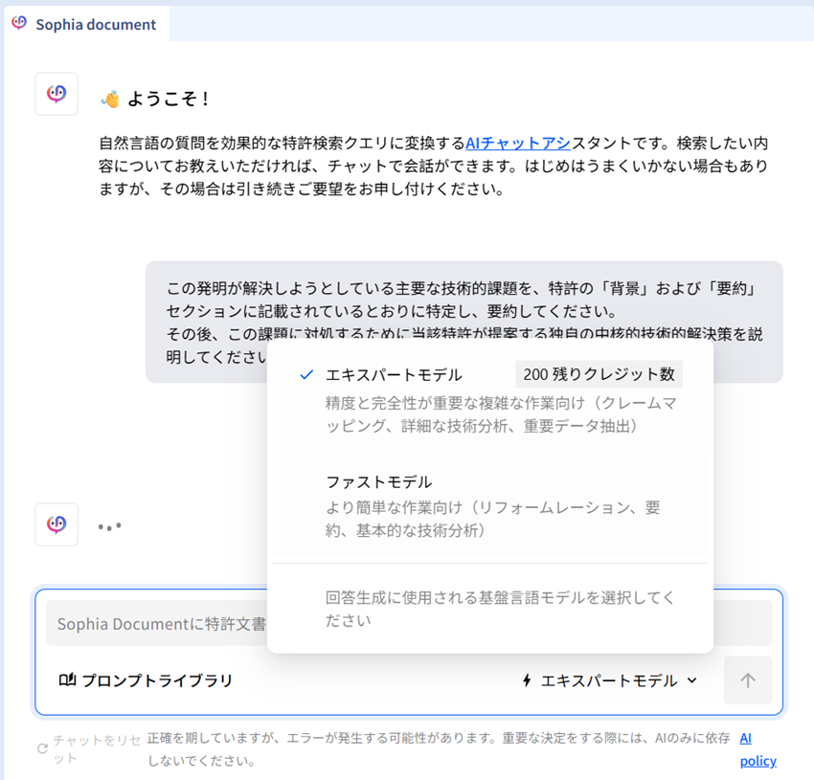This screenshot has height=780, width=814.
Task: Click the ようこそ！ welcome heading
Action: pyautogui.click(x=169, y=99)
